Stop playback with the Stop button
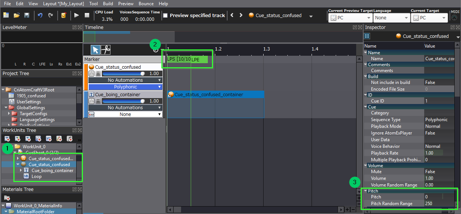This screenshot has width=461, height=214. [87, 15]
